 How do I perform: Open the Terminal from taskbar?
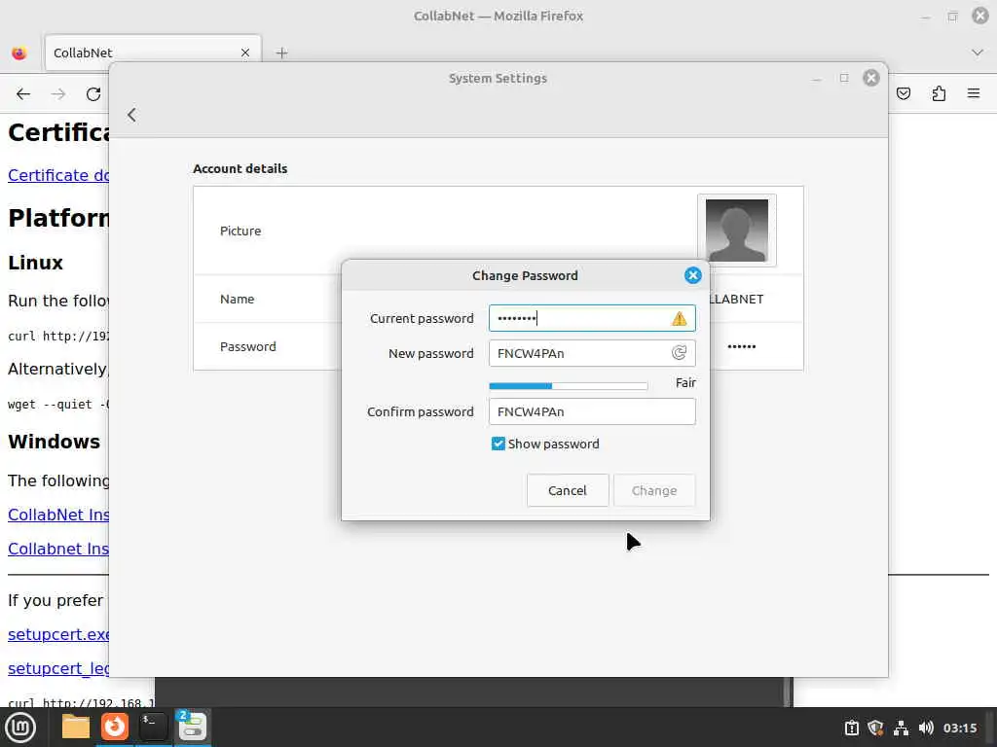153,727
